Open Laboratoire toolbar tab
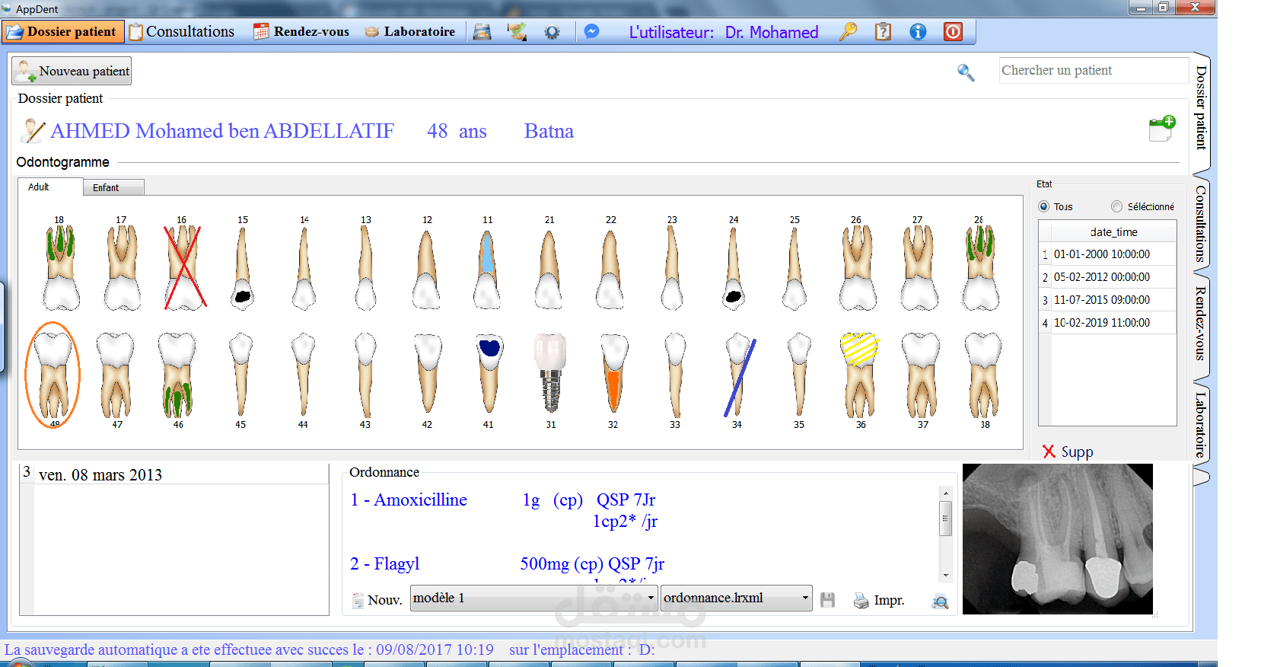Screen dimensions: 1261x667 coord(409,32)
